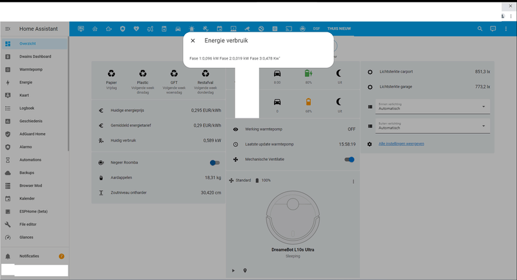Image resolution: width=517 pixels, height=280 pixels.
Task: Open File editor in sidebar
Action: point(35,224)
